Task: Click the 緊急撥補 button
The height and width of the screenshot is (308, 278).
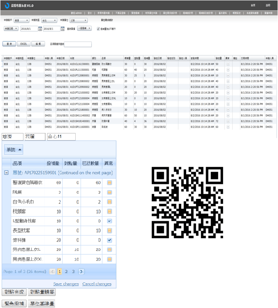Action: (x=14, y=304)
